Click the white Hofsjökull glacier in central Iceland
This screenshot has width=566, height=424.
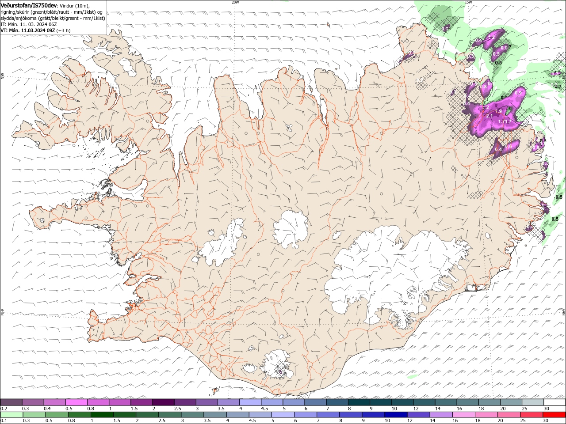pos(291,229)
